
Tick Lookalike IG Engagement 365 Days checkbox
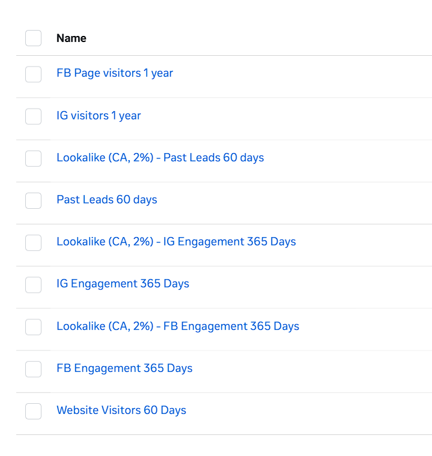point(34,242)
